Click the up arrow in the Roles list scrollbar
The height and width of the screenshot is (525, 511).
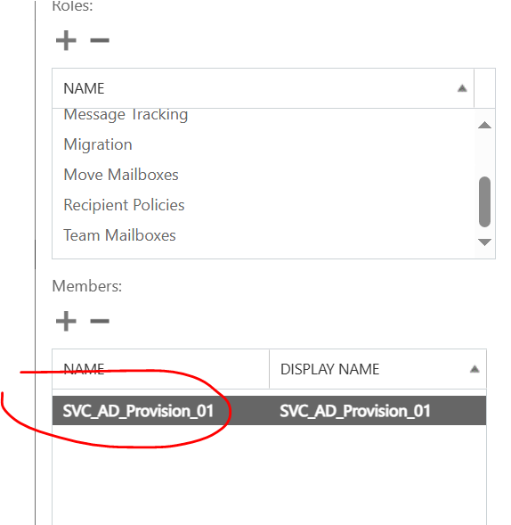(484, 125)
